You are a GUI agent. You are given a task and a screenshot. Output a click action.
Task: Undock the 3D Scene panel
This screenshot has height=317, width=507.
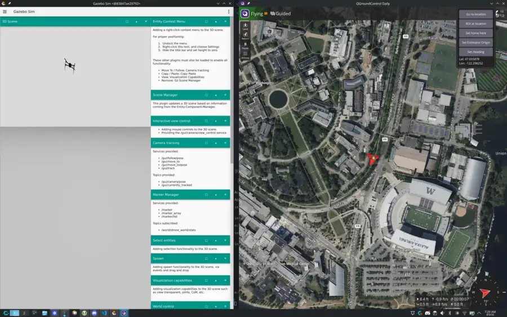pyautogui.click(x=127, y=21)
